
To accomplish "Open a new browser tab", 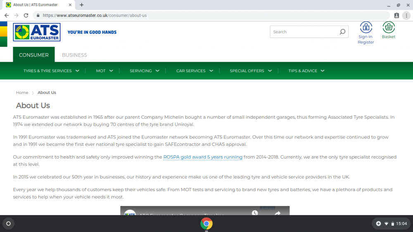I will click(x=82, y=5).
